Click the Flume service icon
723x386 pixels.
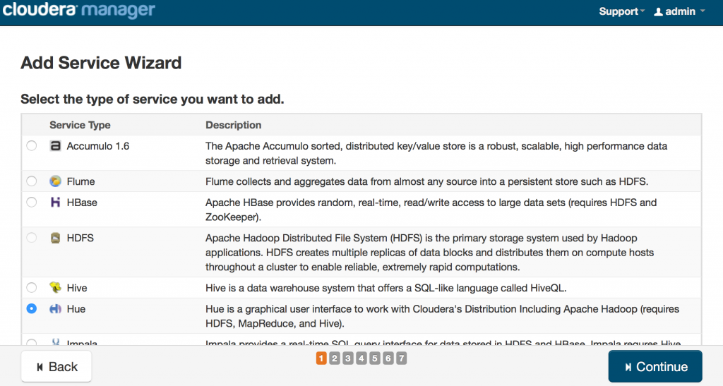55,181
